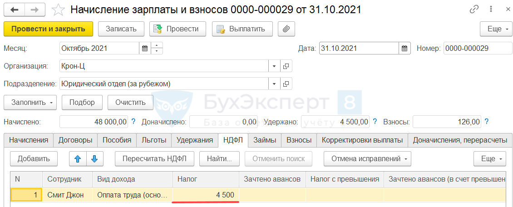
Task: Click the Пересчитать НДФЛ button
Action: [154, 159]
